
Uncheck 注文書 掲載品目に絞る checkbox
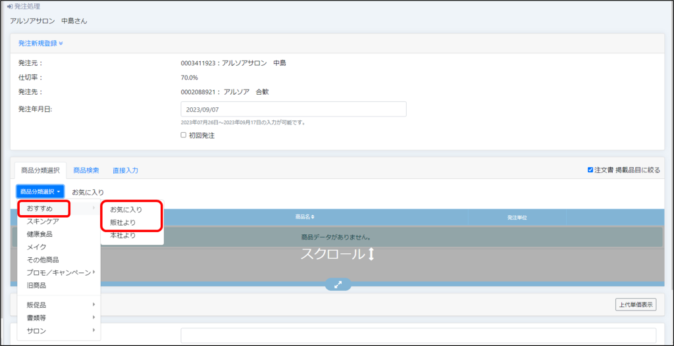click(x=590, y=170)
